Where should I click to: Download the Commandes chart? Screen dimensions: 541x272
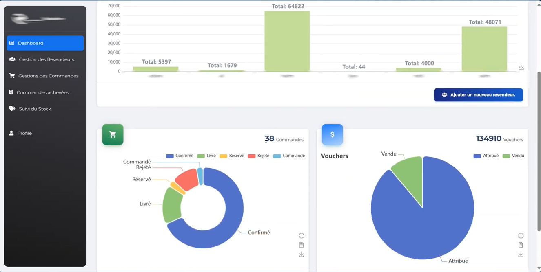pyautogui.click(x=301, y=254)
